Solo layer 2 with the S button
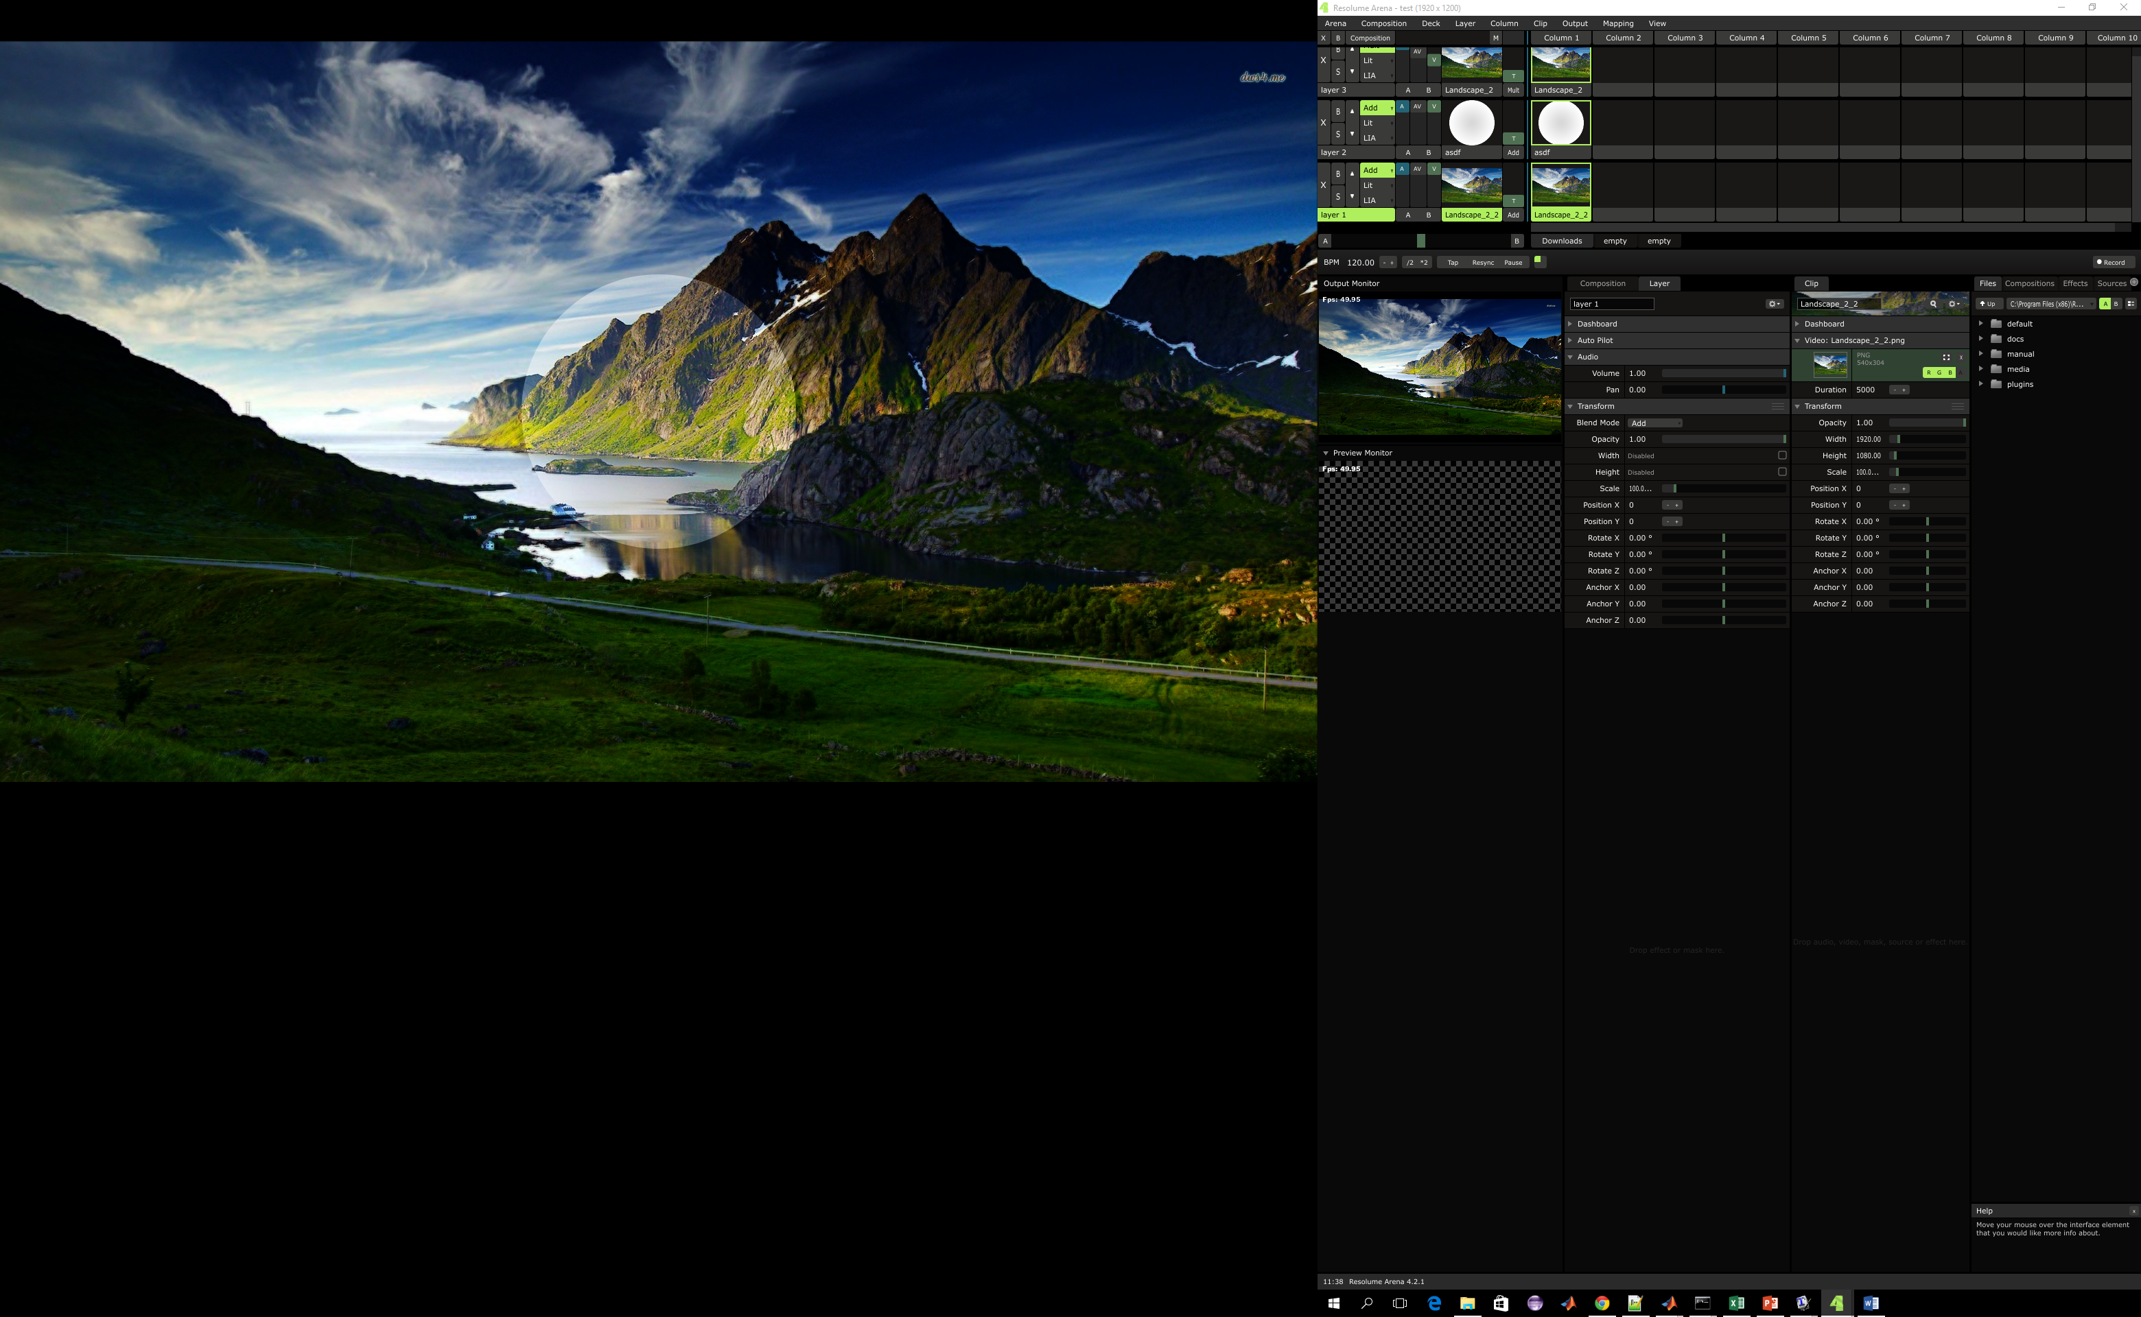The image size is (2141, 1317). (x=1338, y=134)
